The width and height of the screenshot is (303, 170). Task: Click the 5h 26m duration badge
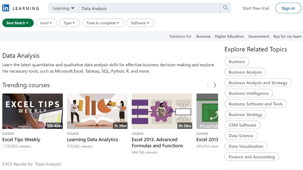pyautogui.click(x=185, y=126)
